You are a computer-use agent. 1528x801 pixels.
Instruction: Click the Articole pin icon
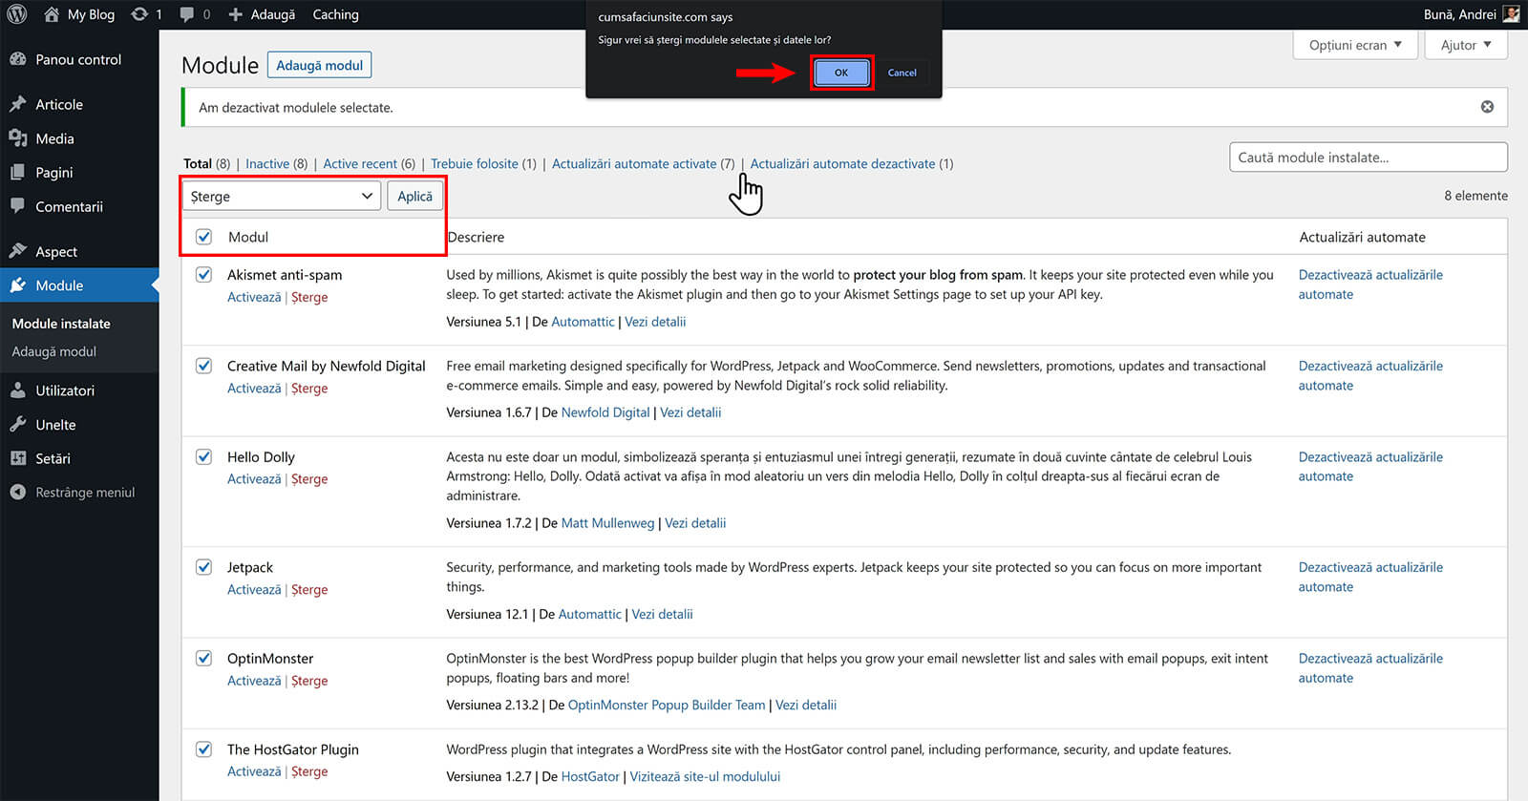coord(17,104)
